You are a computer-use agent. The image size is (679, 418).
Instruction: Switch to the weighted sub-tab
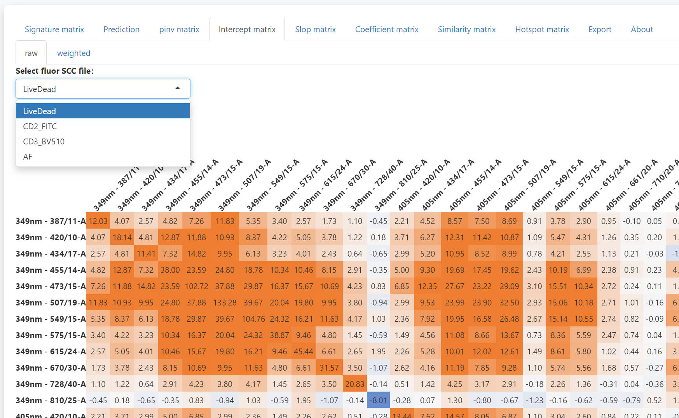click(73, 53)
